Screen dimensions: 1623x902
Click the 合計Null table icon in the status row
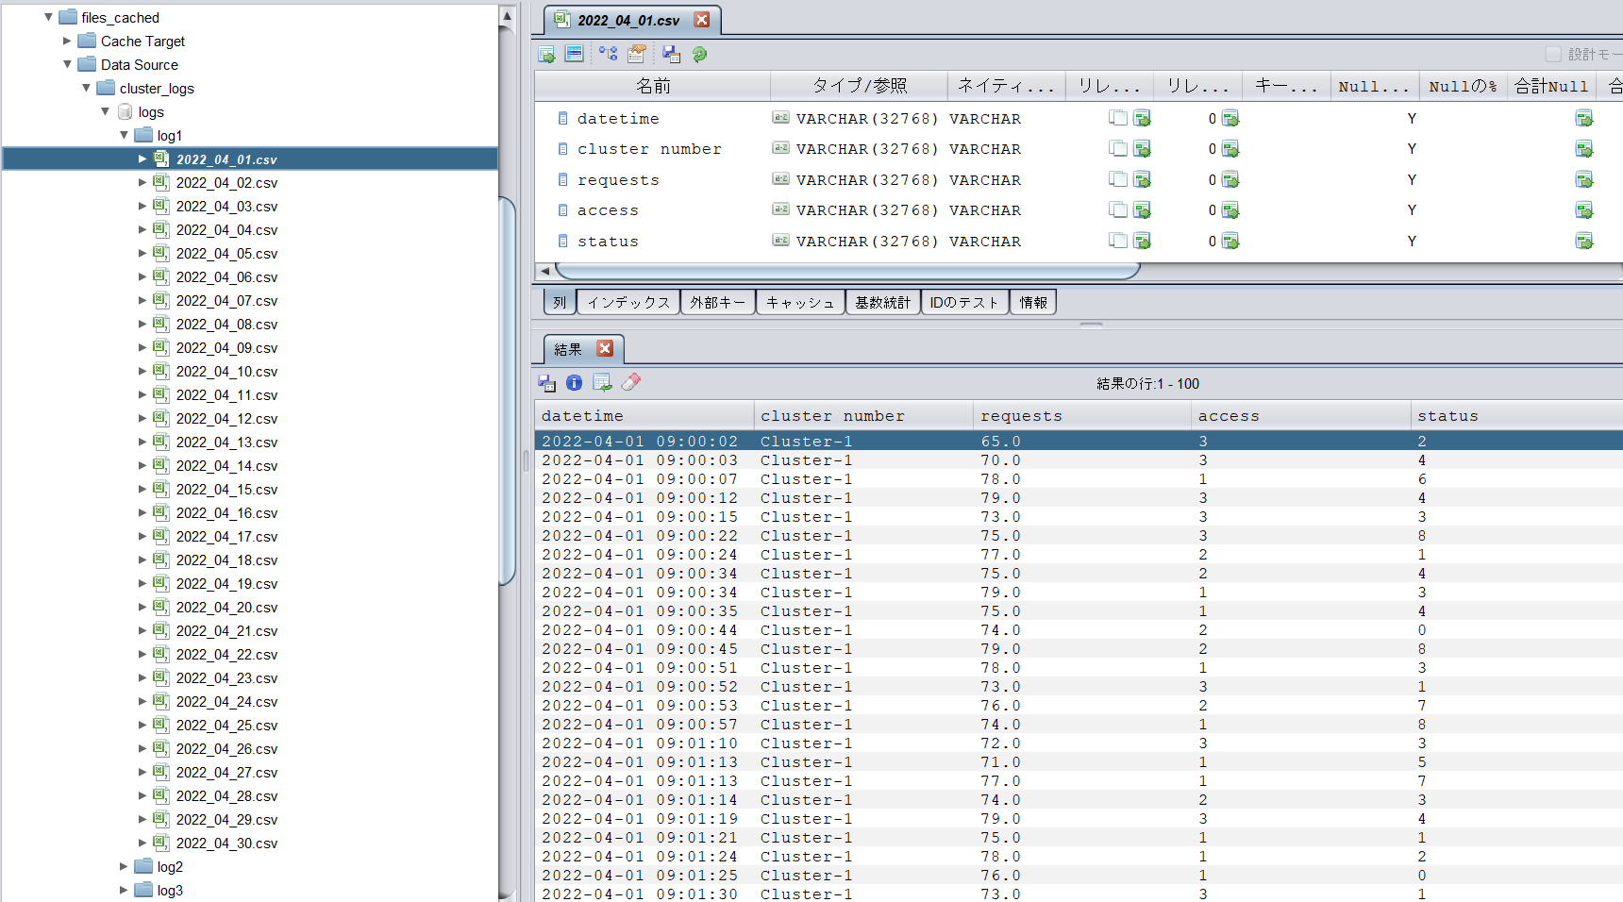[1584, 242]
